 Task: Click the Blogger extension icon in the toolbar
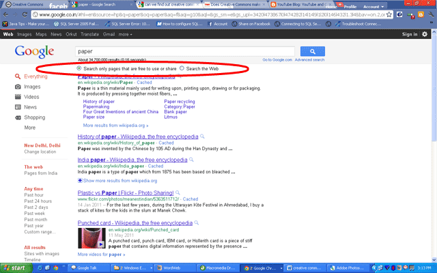[x=421, y=14]
